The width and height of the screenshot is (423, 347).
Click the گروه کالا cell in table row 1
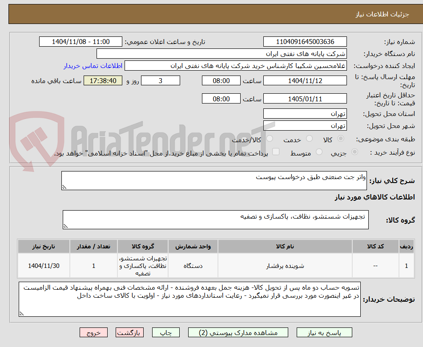(143, 266)
